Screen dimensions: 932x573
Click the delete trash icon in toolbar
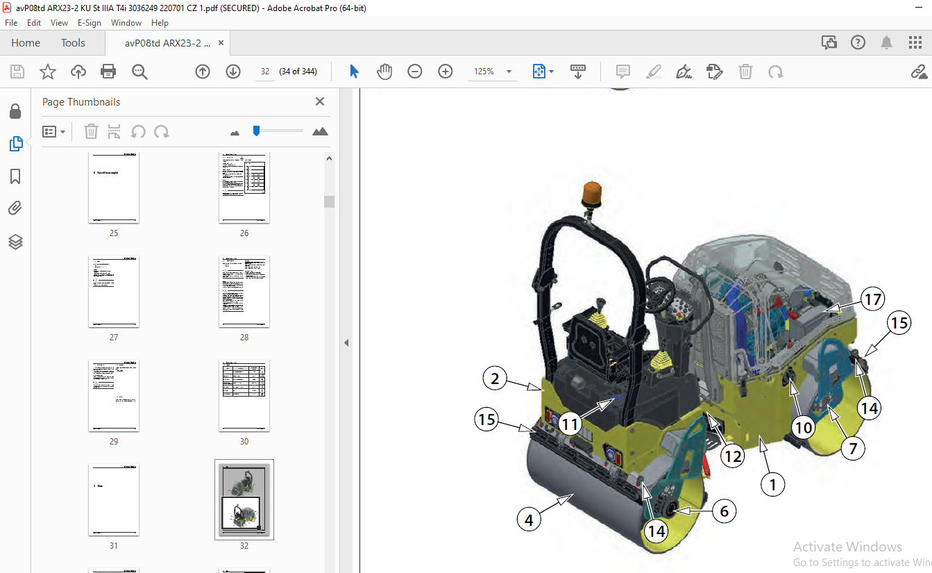tap(745, 72)
